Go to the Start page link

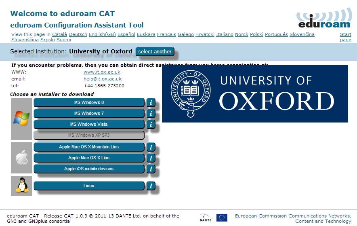tap(346, 37)
